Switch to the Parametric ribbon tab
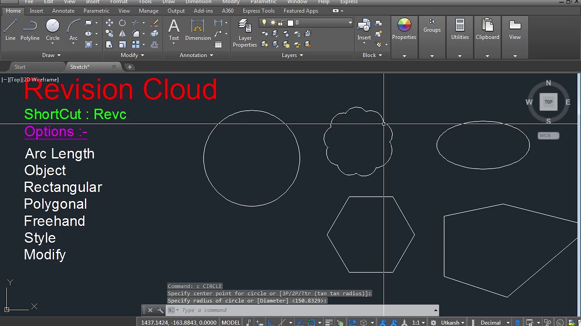This screenshot has width=581, height=326. (96, 11)
